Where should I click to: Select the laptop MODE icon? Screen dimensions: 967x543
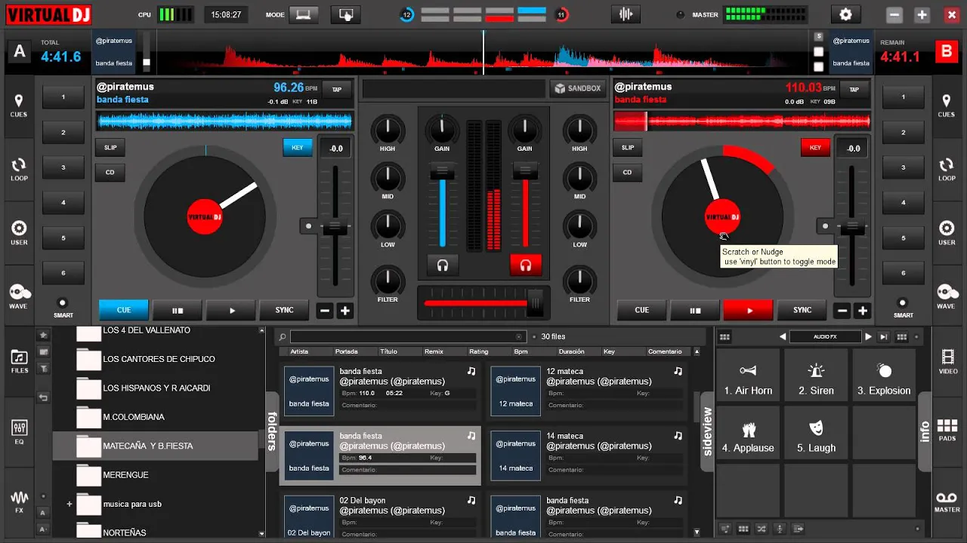(x=304, y=14)
